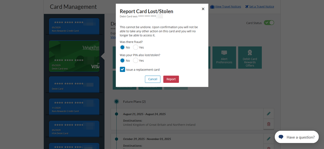
Task: Open the Alert Preferences tile
Action: coord(224,57)
